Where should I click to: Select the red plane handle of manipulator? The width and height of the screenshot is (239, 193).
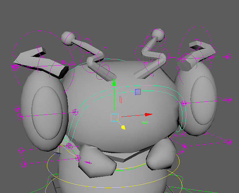tap(121, 100)
